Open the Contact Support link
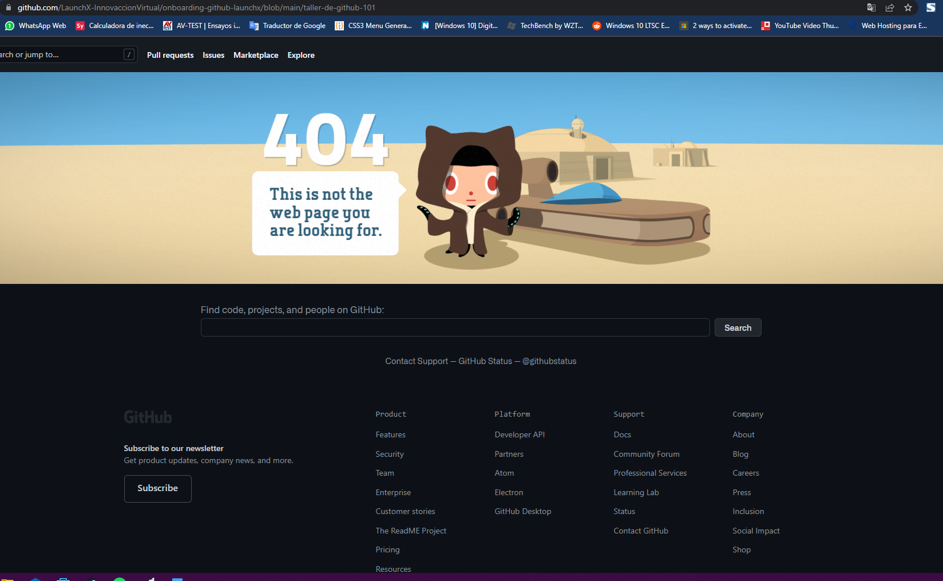Image resolution: width=943 pixels, height=581 pixels. pyautogui.click(x=417, y=361)
